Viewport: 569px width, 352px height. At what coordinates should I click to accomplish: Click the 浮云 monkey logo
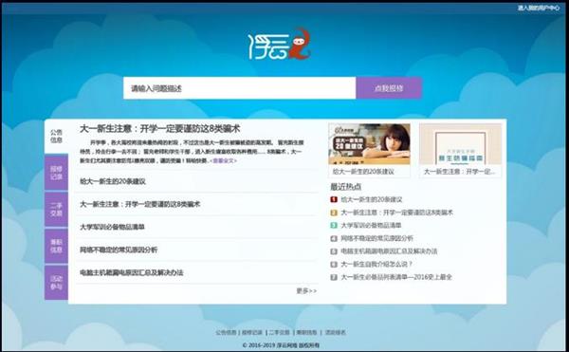[x=280, y=45]
